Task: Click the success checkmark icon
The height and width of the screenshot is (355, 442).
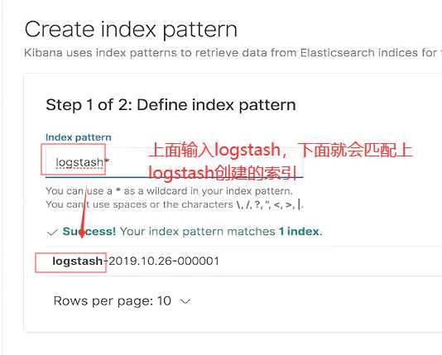Action: point(53,233)
